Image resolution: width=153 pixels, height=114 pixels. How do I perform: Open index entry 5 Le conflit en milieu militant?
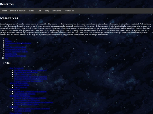16,47
